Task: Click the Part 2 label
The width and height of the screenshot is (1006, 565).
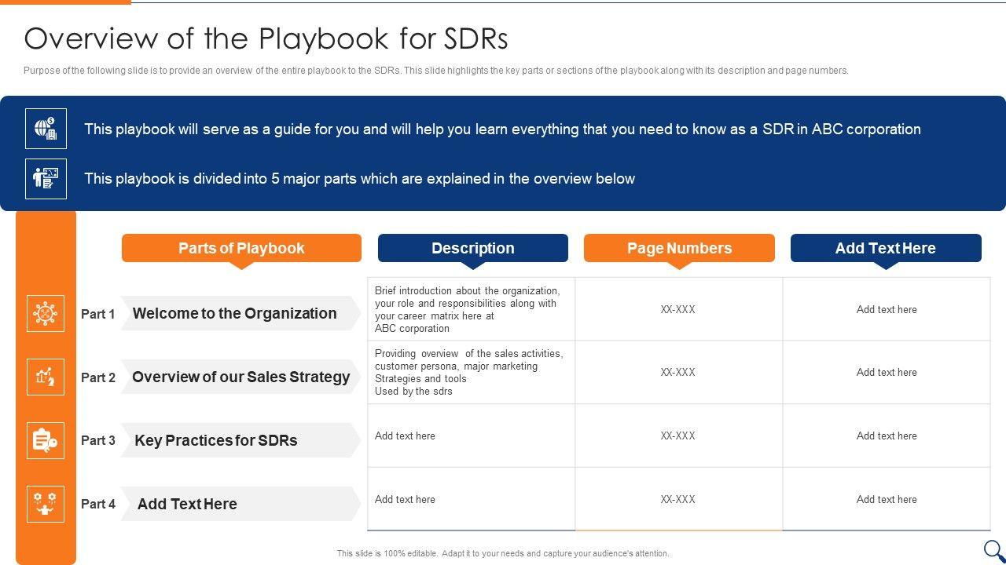Action: point(98,377)
